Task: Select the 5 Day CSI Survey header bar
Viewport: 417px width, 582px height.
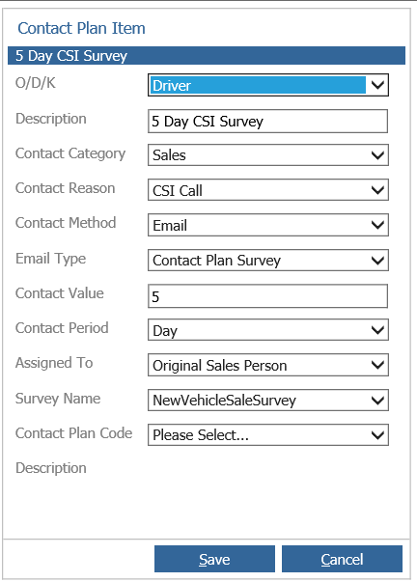Action: 207,56
